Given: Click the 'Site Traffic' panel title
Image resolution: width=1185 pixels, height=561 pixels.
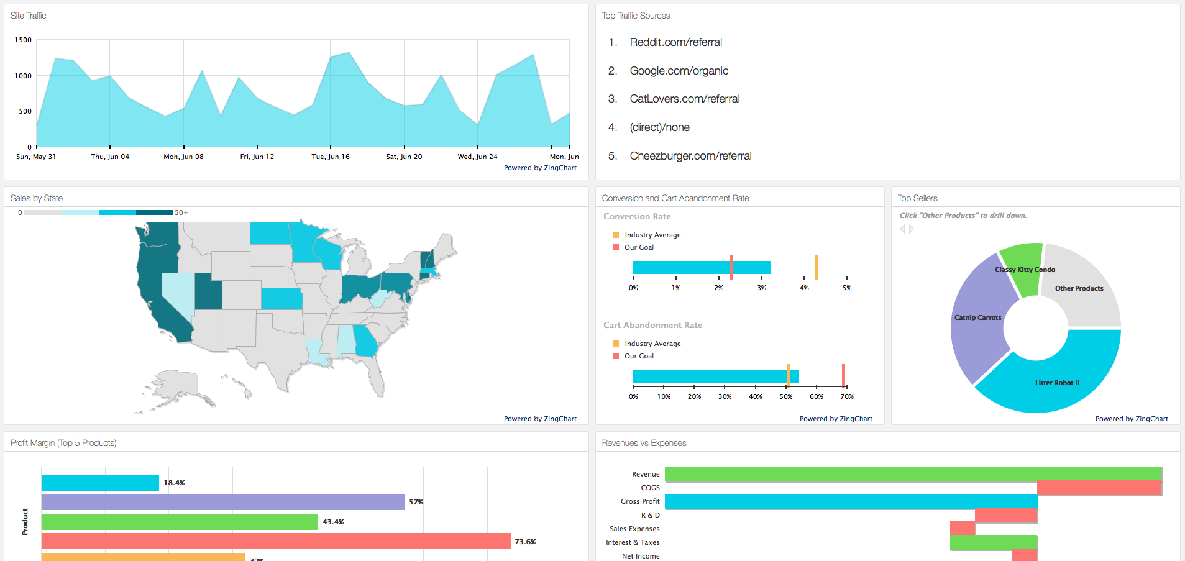Looking at the screenshot, I should tap(28, 16).
